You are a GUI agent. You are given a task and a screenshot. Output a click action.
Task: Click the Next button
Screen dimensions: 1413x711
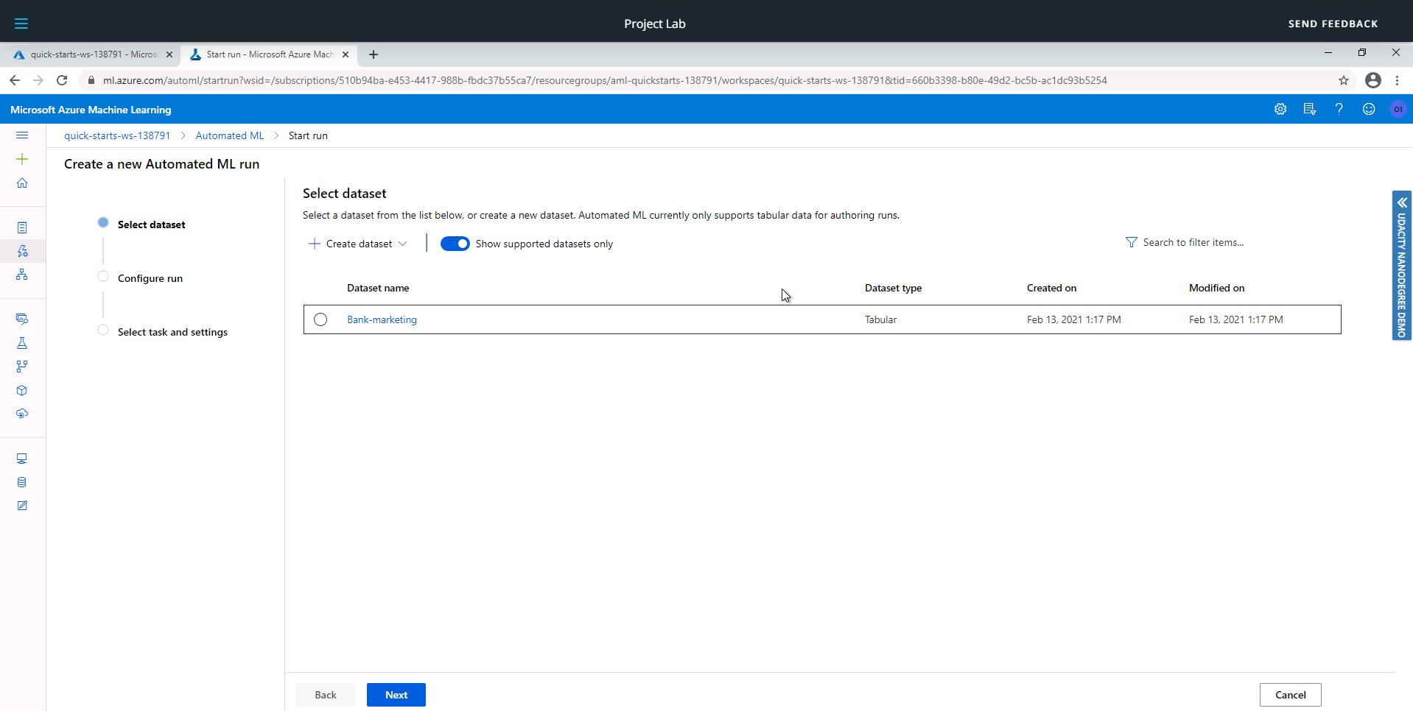click(396, 694)
